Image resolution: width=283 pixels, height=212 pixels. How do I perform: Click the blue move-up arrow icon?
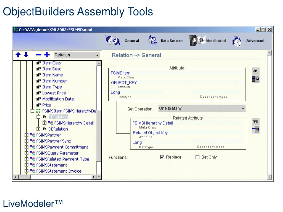(18, 55)
